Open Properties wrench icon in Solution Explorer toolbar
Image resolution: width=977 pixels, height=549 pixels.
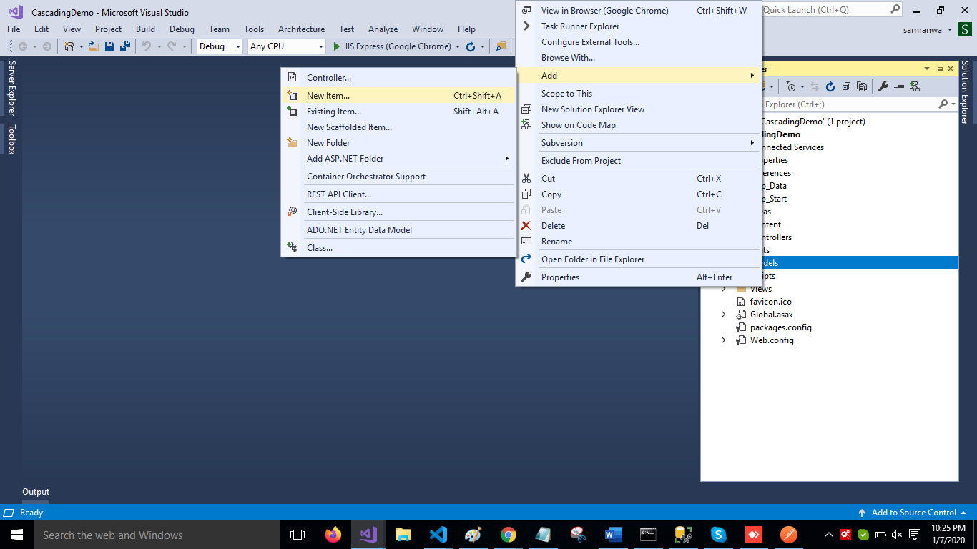tap(883, 86)
